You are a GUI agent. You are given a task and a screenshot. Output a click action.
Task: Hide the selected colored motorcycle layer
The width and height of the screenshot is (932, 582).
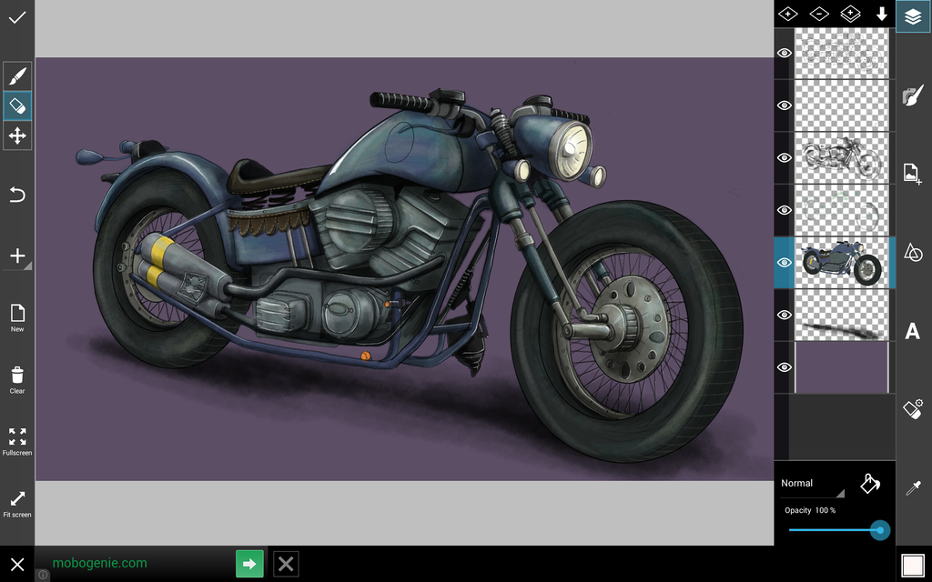coord(785,263)
